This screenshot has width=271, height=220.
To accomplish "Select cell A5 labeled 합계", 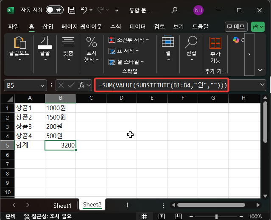I will tap(30, 145).
